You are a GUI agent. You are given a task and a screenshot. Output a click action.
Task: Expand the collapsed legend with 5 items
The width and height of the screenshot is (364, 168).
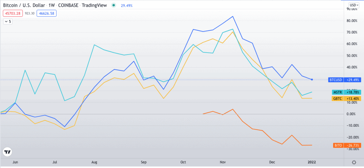click(8, 22)
